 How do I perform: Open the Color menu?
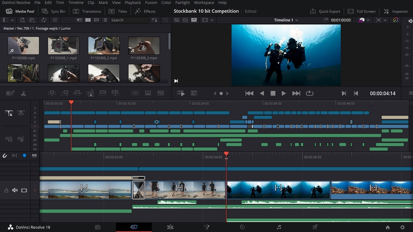coord(166,3)
